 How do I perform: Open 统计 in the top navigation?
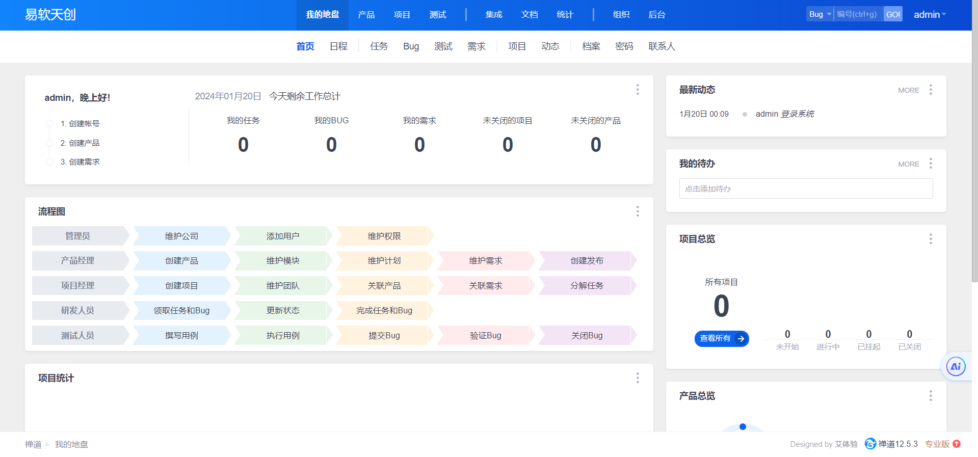(565, 15)
